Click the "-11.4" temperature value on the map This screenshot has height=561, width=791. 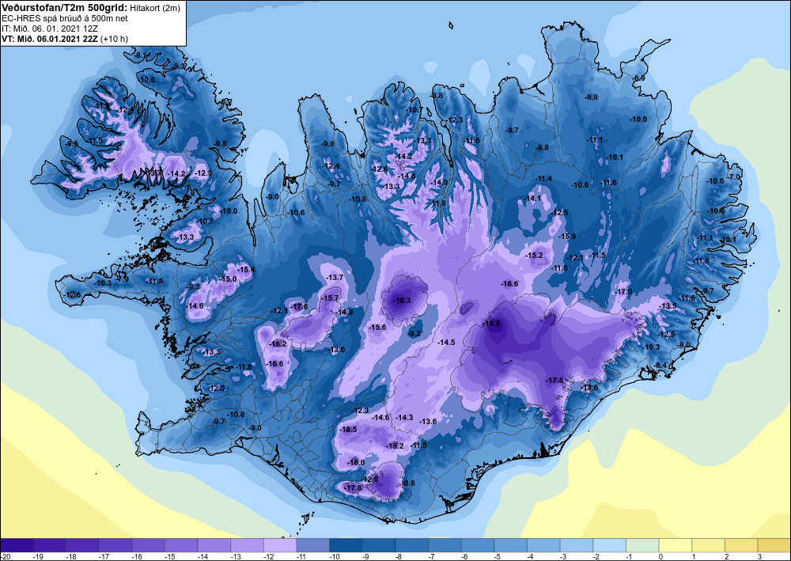click(x=543, y=179)
